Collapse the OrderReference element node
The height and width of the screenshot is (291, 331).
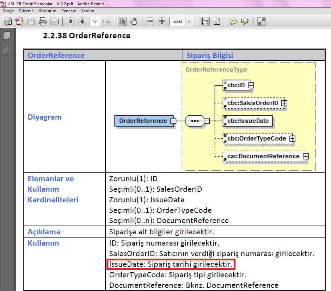point(173,121)
